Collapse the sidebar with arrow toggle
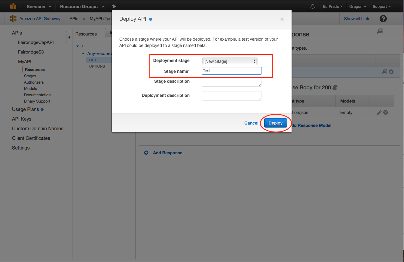404x262 pixels. point(69,37)
